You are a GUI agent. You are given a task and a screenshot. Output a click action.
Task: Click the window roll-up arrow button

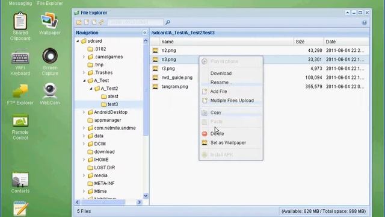[x=348, y=13]
